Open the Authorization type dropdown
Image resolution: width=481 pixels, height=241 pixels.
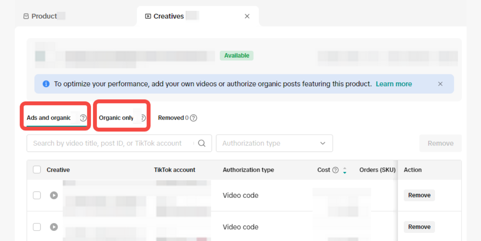[x=274, y=143]
